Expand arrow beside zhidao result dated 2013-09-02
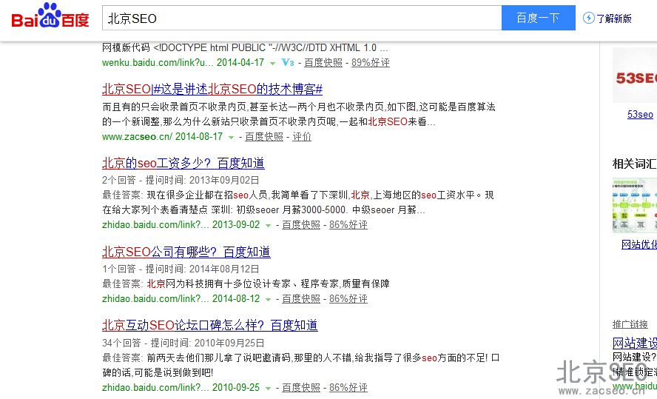The width and height of the screenshot is (657, 399). (x=268, y=225)
